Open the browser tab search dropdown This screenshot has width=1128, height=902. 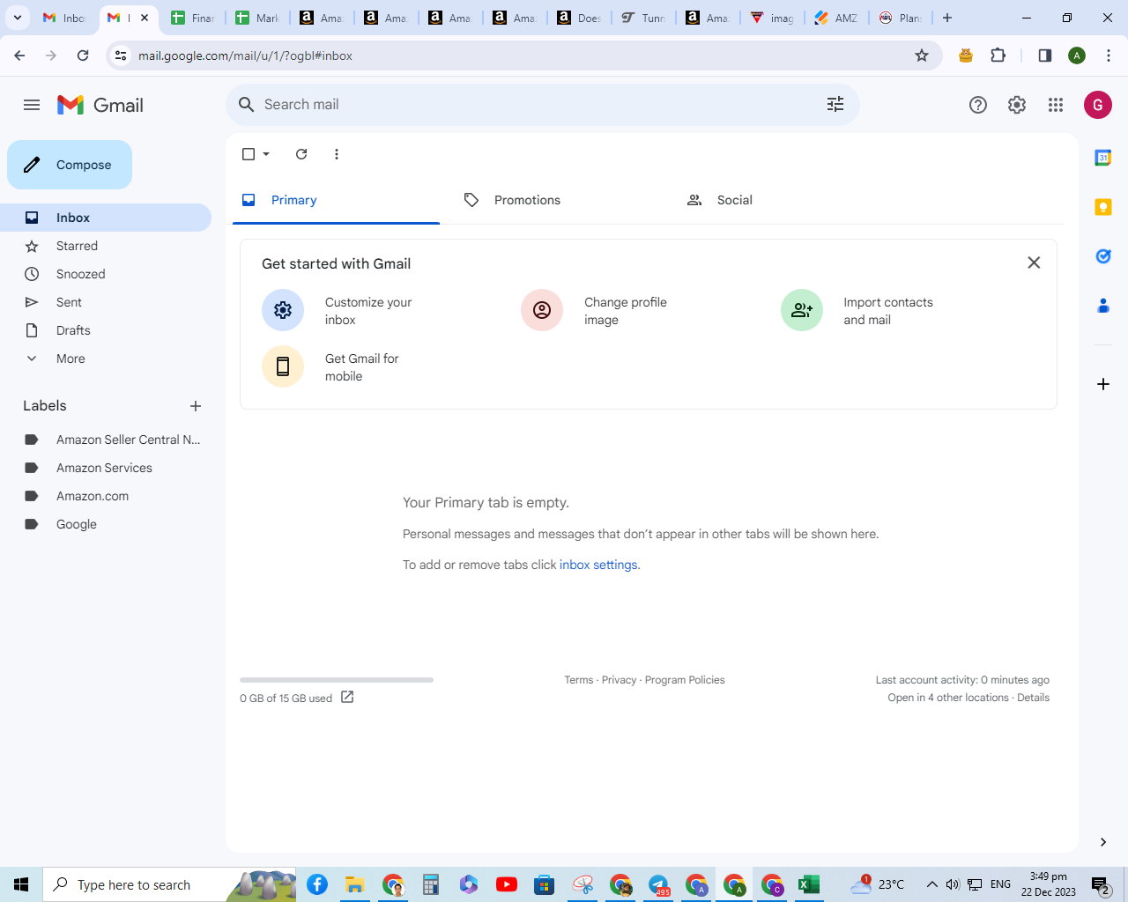click(x=18, y=18)
